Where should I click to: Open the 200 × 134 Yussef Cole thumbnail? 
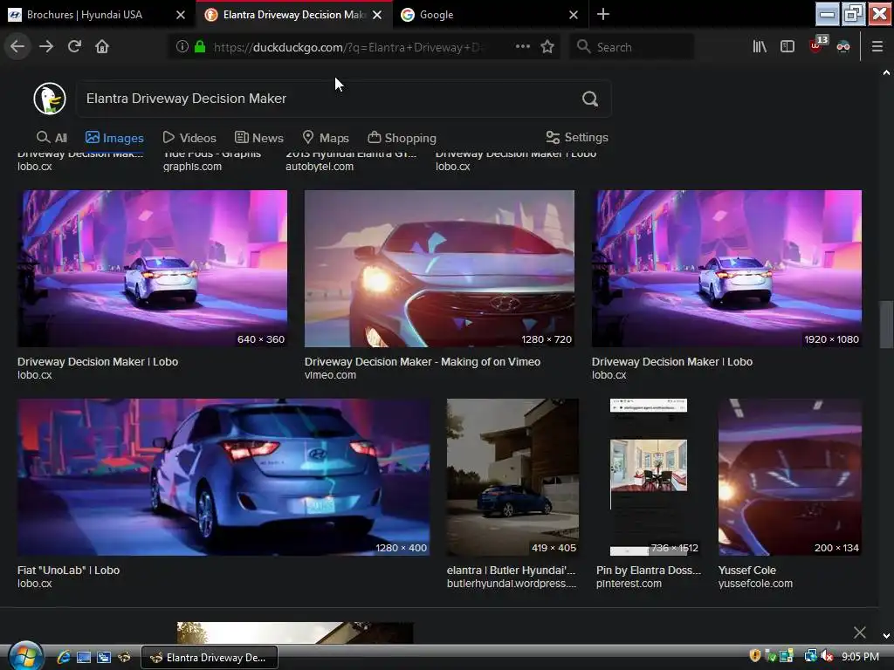[x=789, y=477]
